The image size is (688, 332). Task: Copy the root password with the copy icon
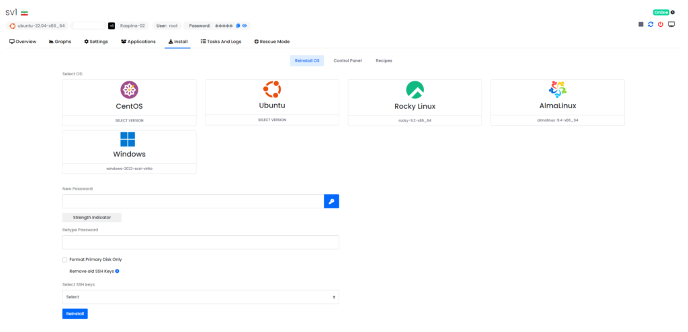click(238, 26)
